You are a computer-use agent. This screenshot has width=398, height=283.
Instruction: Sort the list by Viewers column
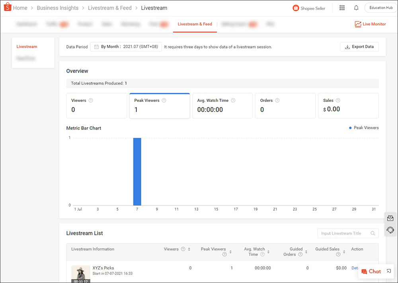[189, 249]
